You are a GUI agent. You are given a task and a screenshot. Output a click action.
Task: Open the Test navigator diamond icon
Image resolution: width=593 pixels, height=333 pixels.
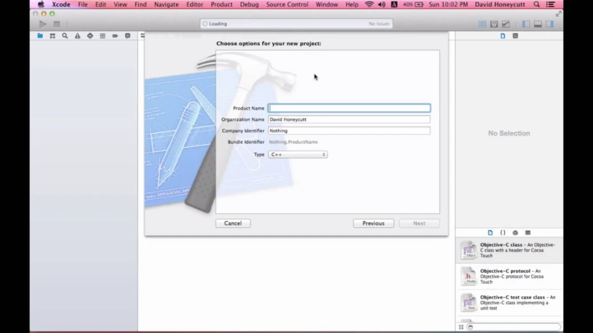(x=90, y=36)
